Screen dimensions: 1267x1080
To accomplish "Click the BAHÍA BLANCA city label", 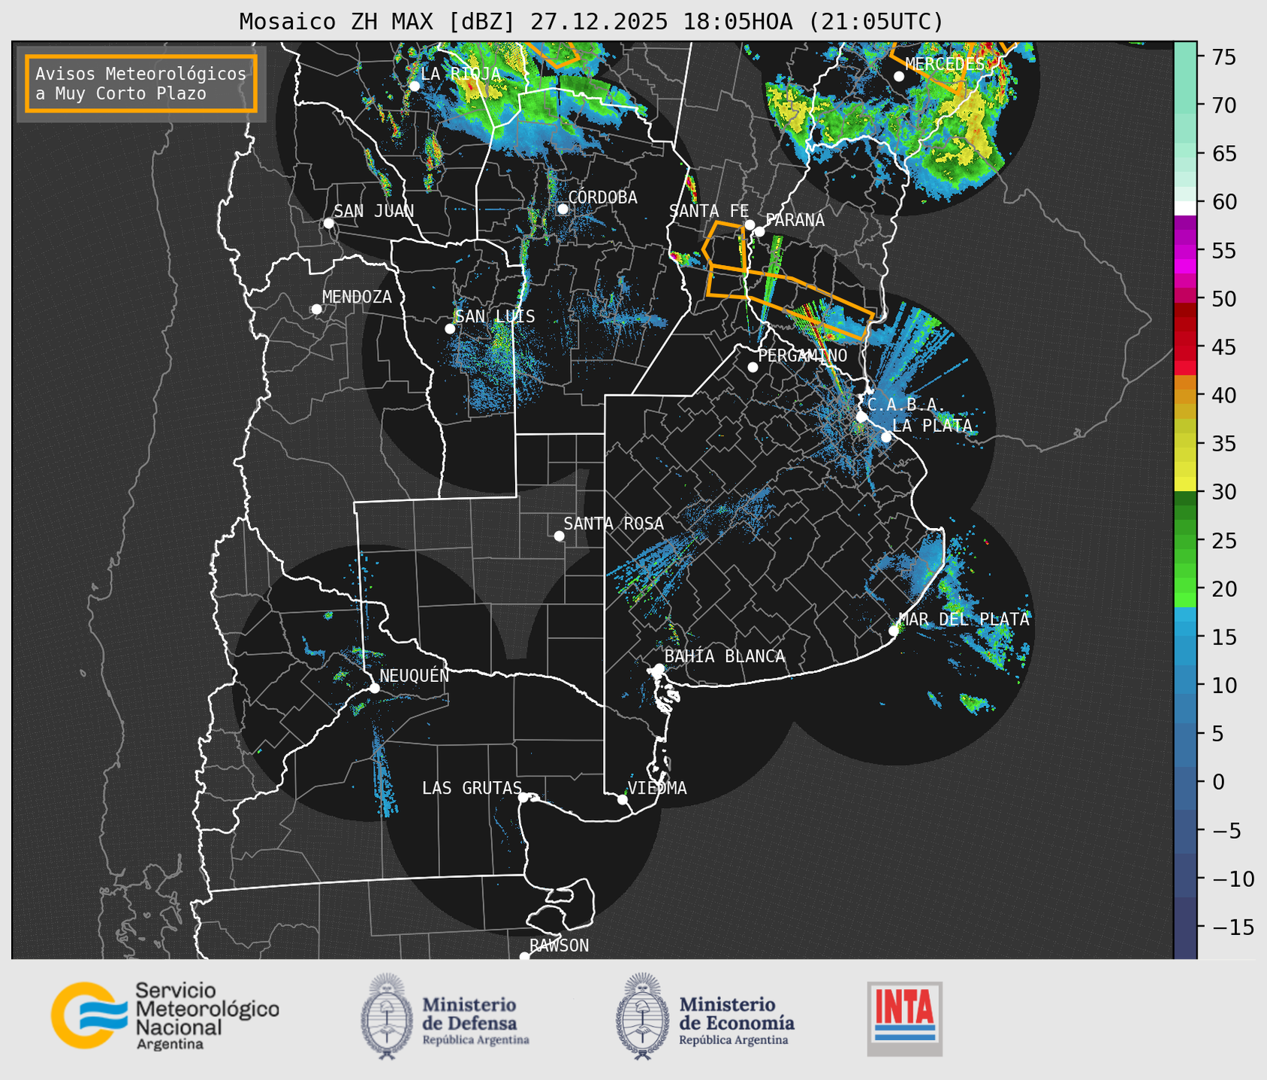I will pyautogui.click(x=725, y=656).
